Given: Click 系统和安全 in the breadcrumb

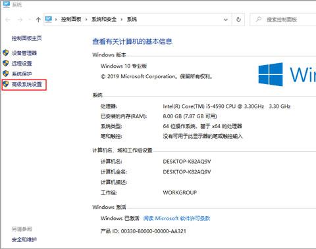Looking at the screenshot, I should [x=104, y=19].
